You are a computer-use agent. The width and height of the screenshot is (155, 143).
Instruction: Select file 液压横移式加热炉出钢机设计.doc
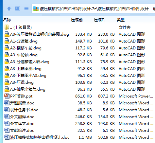pyautogui.click(x=40, y=137)
